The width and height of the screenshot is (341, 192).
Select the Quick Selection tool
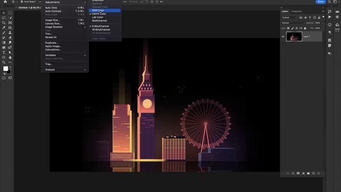(10, 18)
